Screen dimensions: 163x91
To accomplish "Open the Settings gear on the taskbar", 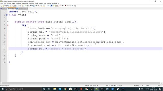I will (x=118, y=89).
